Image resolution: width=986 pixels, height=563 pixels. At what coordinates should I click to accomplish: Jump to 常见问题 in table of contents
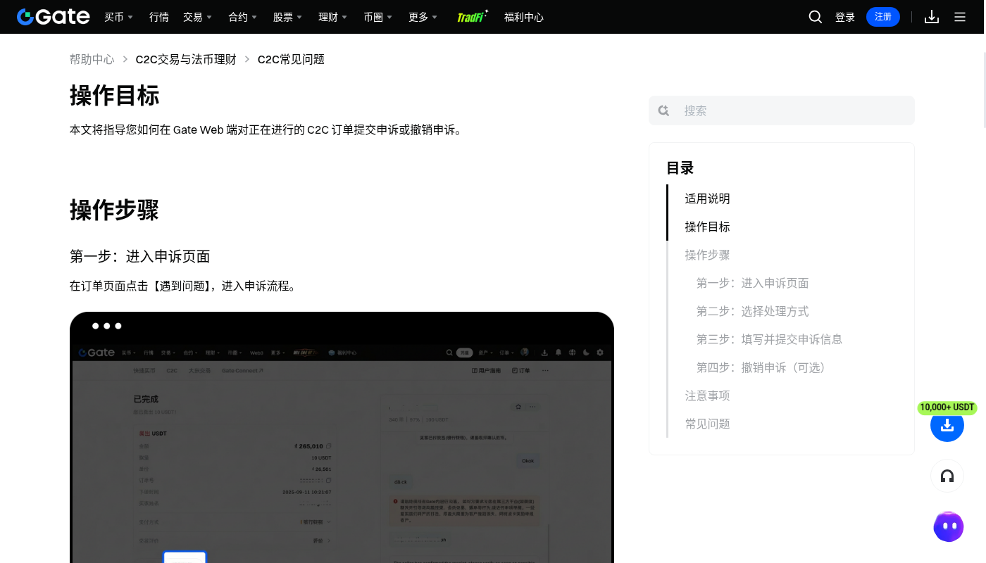tap(707, 424)
